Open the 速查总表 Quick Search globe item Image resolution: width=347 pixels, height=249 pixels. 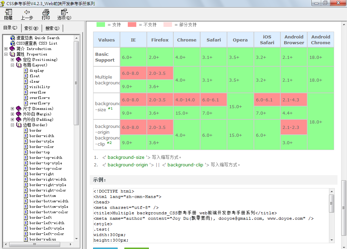(13, 38)
